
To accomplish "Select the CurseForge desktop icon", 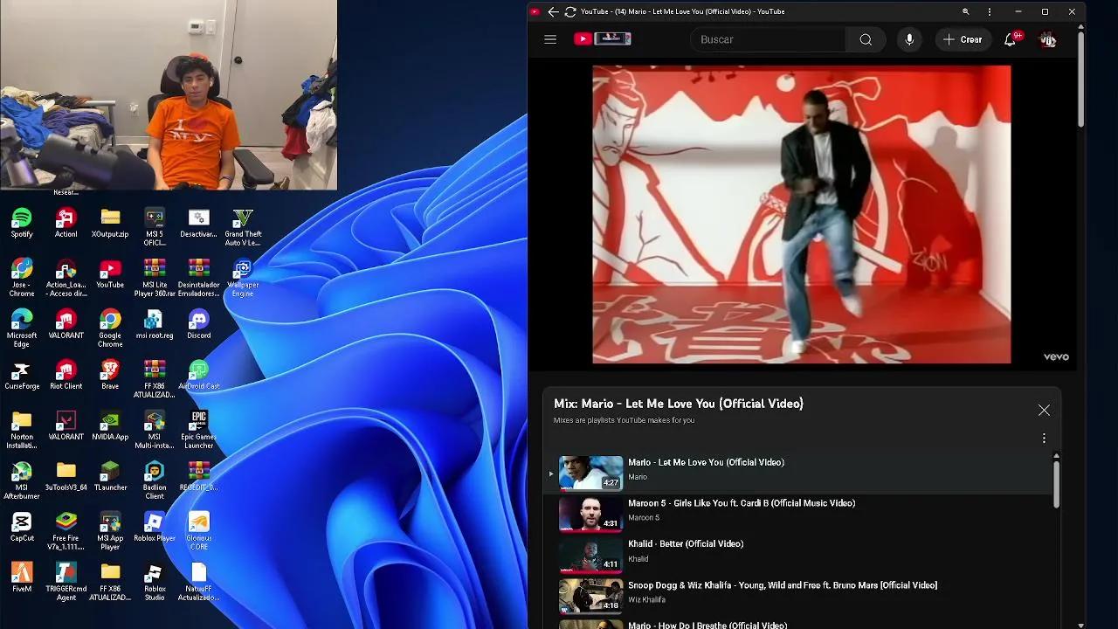I will point(22,376).
